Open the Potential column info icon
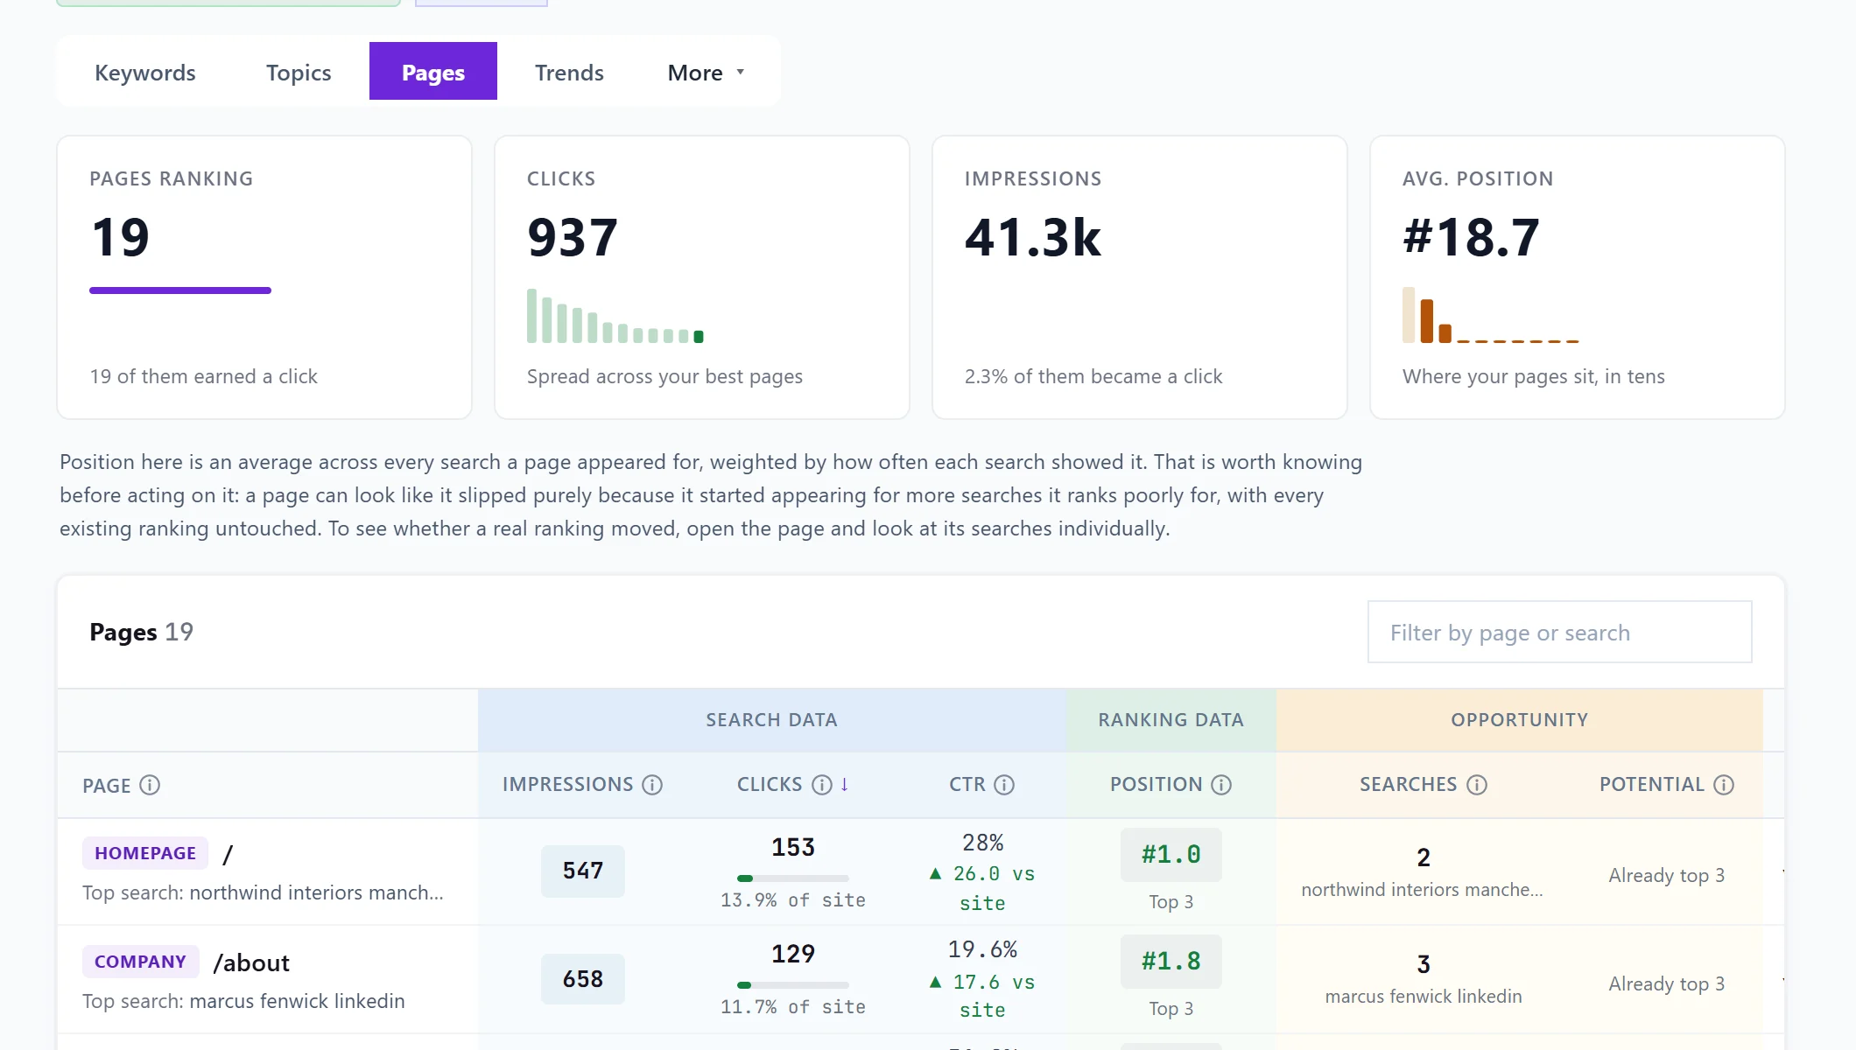The width and height of the screenshot is (1856, 1050). (x=1724, y=785)
